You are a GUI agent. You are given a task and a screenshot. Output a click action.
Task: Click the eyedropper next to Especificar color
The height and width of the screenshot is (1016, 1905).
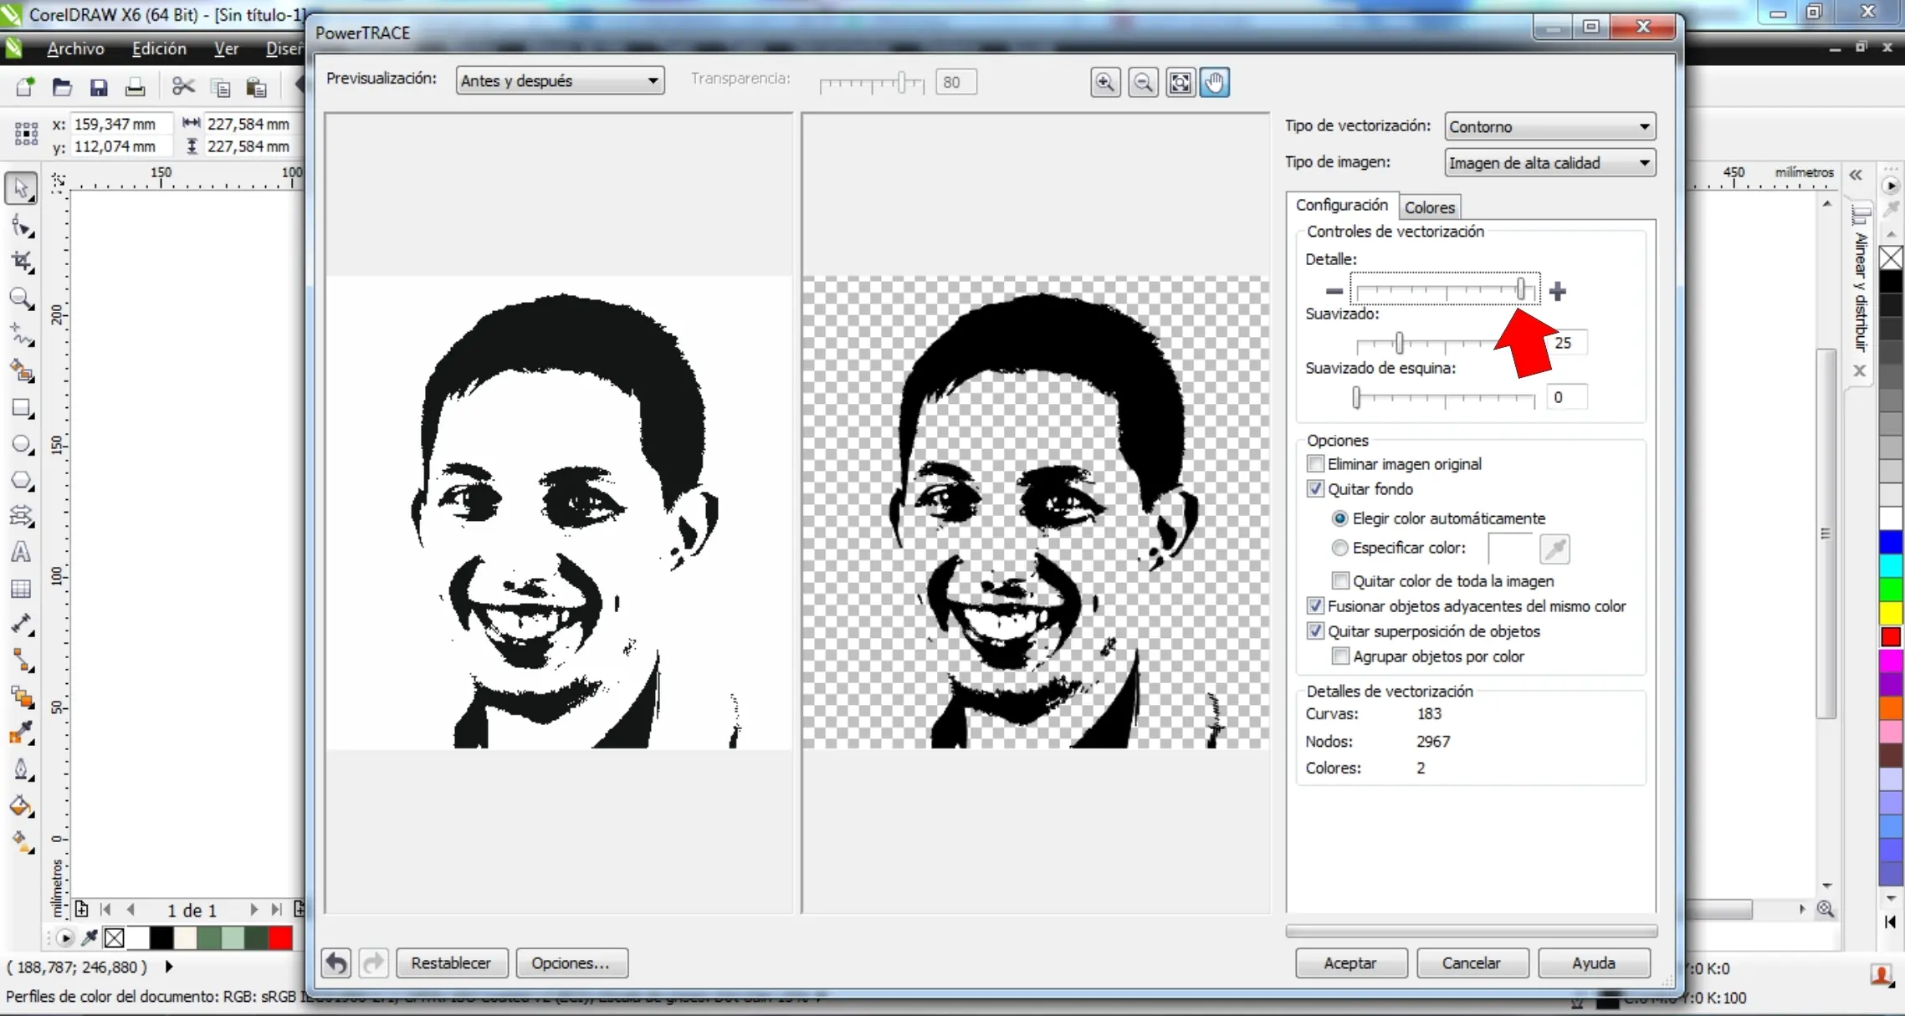pyautogui.click(x=1554, y=549)
